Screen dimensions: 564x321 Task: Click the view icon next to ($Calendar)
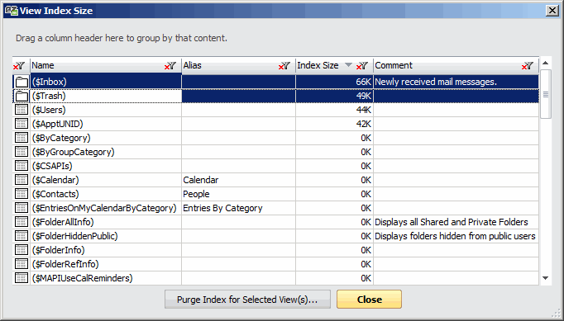pyautogui.click(x=22, y=180)
